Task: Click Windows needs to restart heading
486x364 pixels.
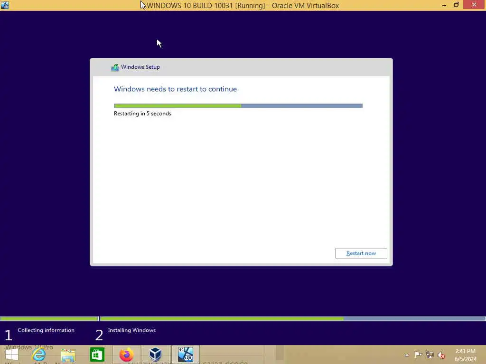Action: point(176,89)
